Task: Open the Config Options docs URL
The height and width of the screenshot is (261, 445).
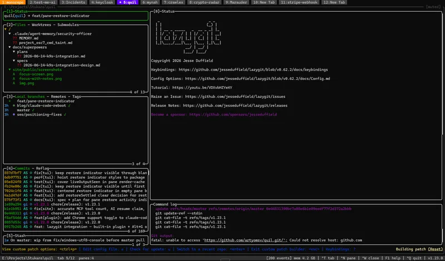Action: [x=258, y=79]
